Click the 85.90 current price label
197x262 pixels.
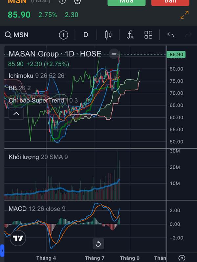pyautogui.click(x=176, y=54)
